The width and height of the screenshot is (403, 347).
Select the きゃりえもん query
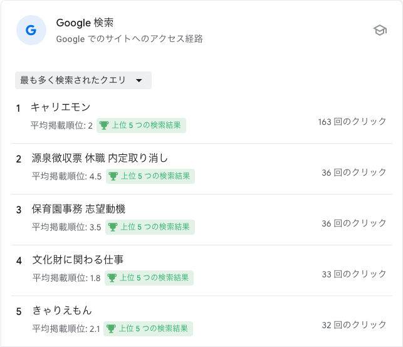tap(62, 310)
